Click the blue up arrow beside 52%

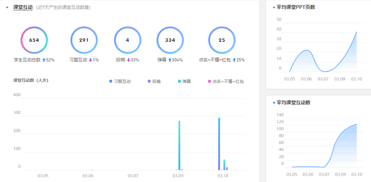pos(44,60)
